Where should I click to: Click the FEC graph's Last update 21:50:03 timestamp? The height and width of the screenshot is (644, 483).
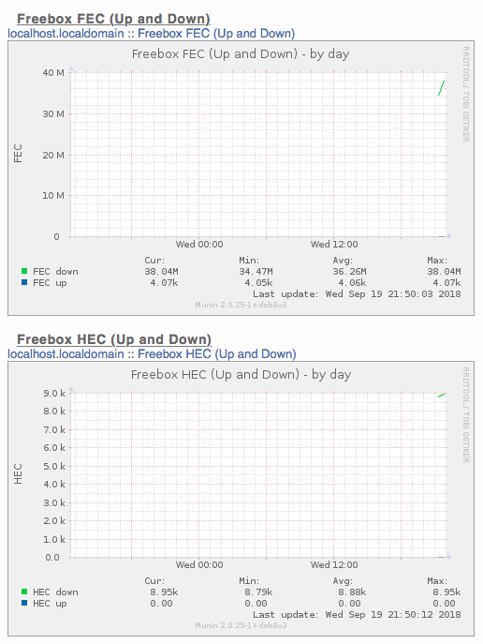[357, 294]
